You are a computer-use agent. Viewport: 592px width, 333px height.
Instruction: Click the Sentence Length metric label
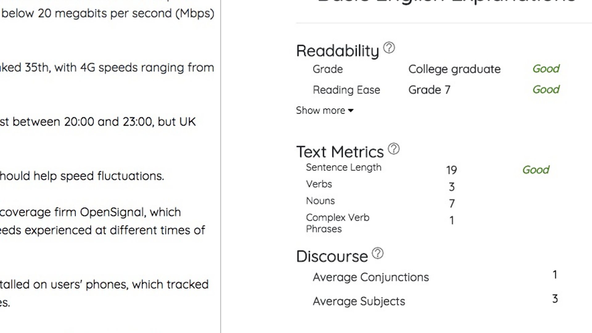click(343, 167)
